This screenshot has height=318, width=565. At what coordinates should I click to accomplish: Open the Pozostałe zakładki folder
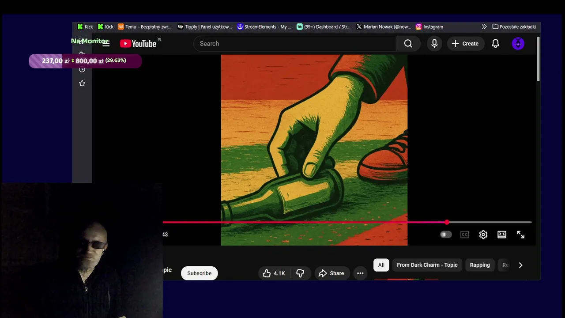(514, 26)
